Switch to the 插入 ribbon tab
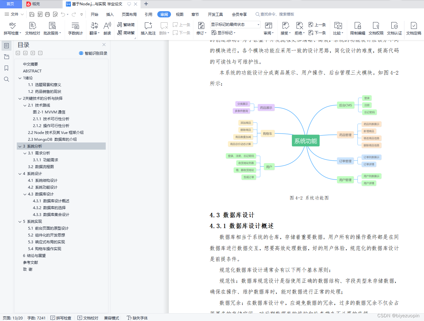424x321 pixels. 110,14
